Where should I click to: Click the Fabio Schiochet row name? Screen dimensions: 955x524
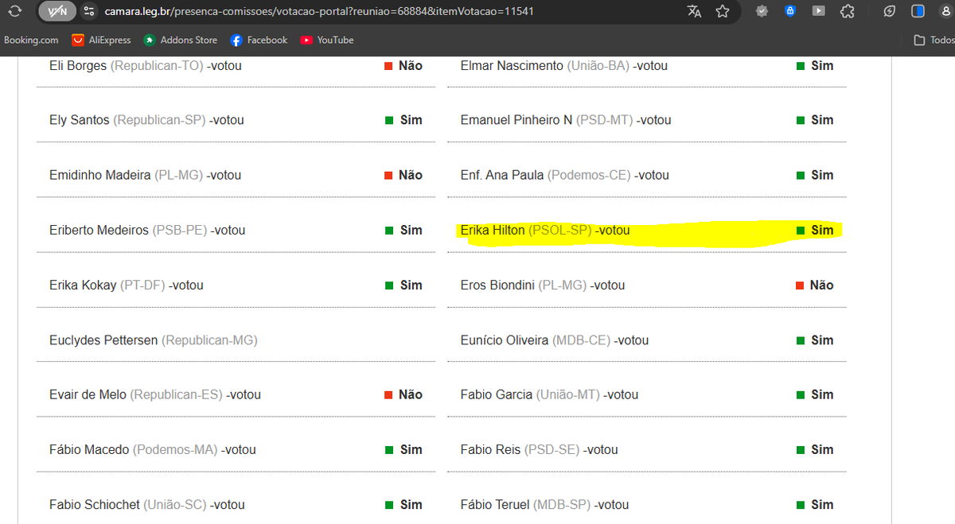94,504
